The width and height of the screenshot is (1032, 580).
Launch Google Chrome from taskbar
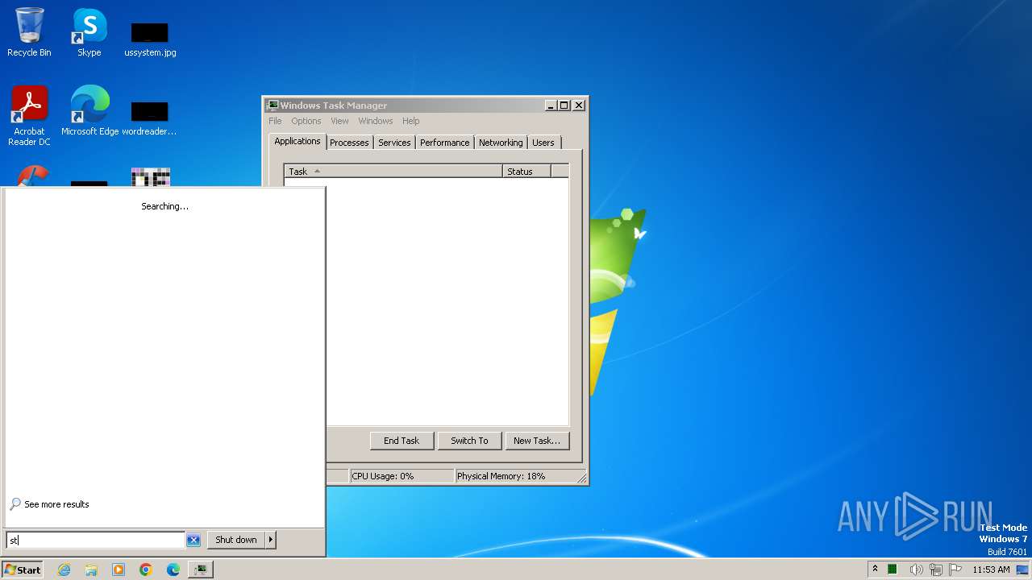tap(146, 570)
